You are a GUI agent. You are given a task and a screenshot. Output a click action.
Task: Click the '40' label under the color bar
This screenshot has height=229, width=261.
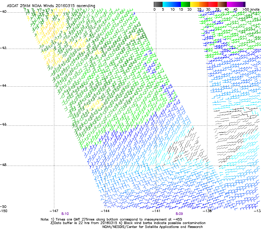click(x=226, y=9)
